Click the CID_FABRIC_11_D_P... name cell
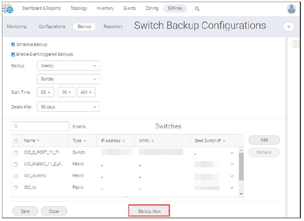Image resolution: width=304 pixels, height=221 pixels. click(44, 164)
